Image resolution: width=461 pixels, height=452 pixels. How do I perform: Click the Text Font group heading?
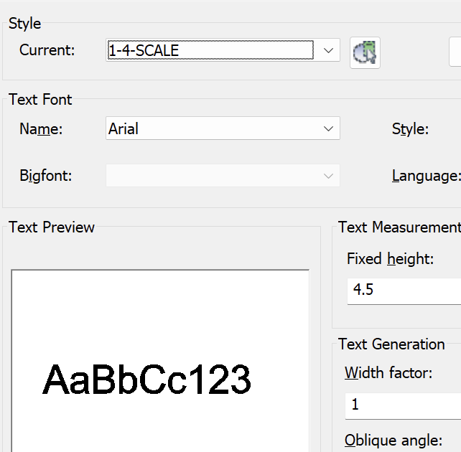(x=40, y=99)
